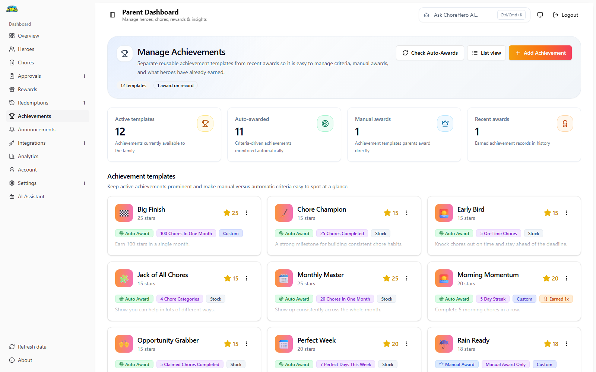The height and width of the screenshot is (372, 596).
Task: Click the Check Auto-Awards button
Action: coord(429,53)
